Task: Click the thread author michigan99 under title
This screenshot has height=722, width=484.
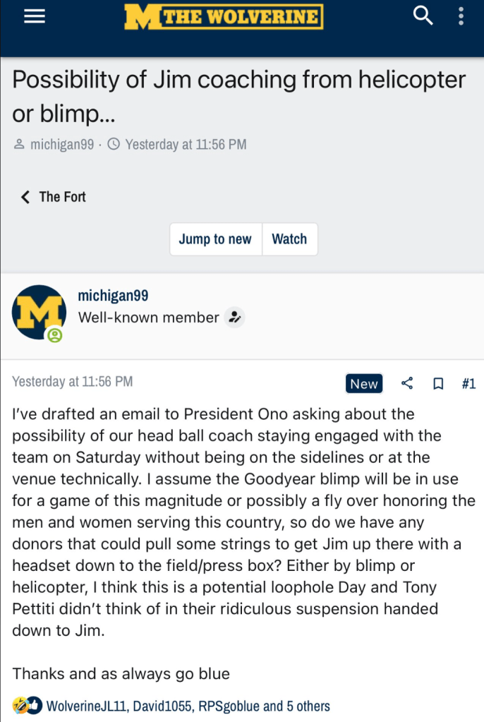Action: pos(61,144)
